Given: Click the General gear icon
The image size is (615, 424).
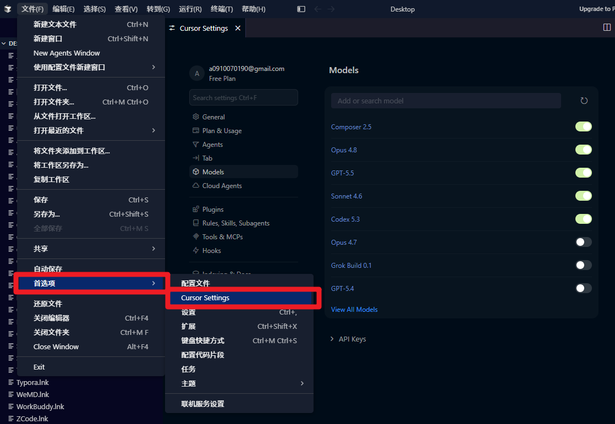Looking at the screenshot, I should tap(196, 117).
